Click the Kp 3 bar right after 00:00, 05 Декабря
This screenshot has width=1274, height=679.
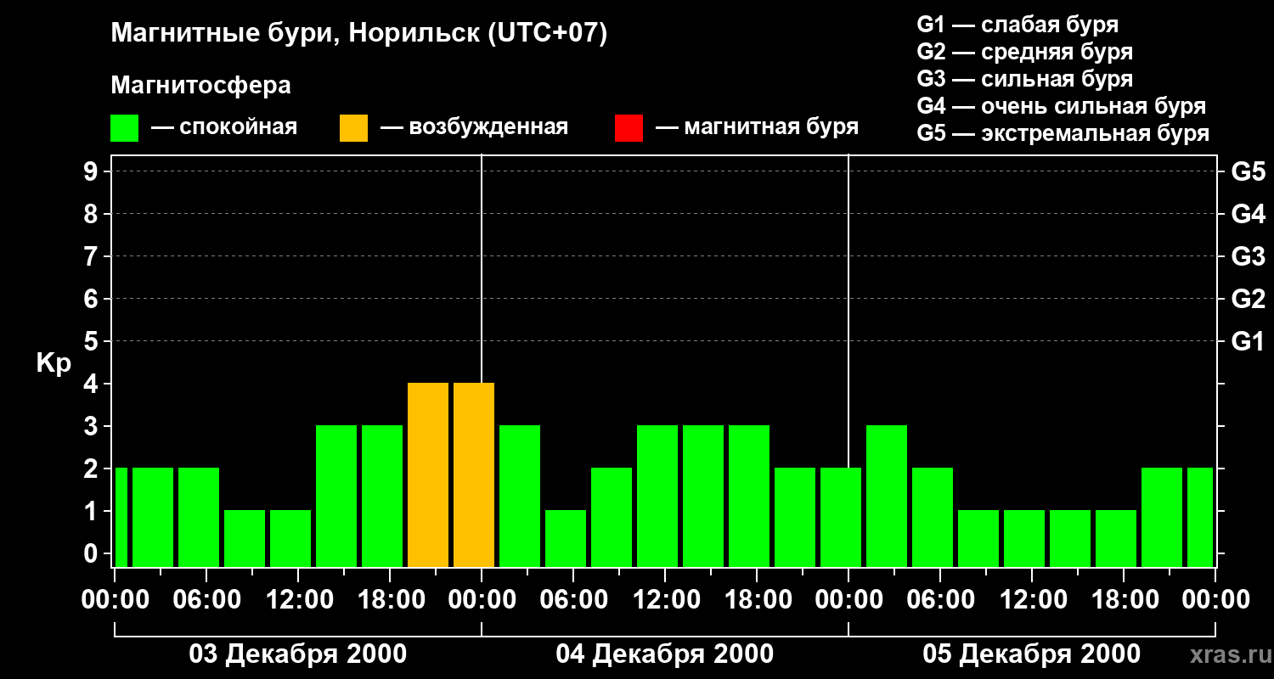click(x=887, y=496)
